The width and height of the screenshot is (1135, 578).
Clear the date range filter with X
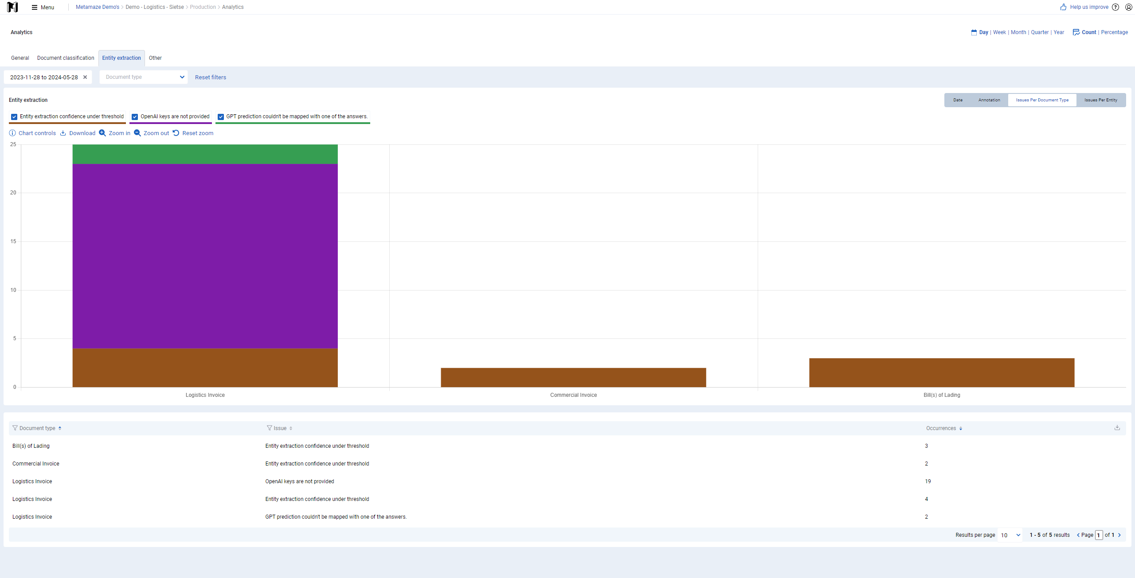(85, 77)
